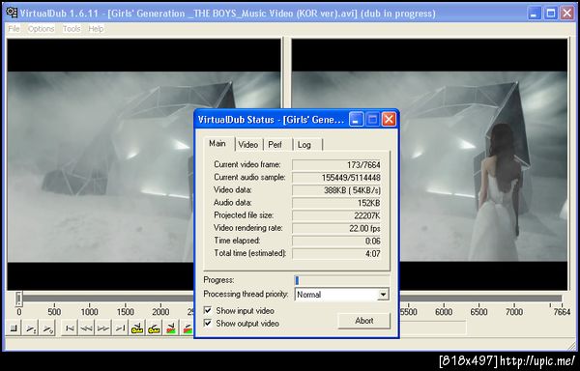Step one frame backward
The width and height of the screenshot is (580, 371).
86,328
